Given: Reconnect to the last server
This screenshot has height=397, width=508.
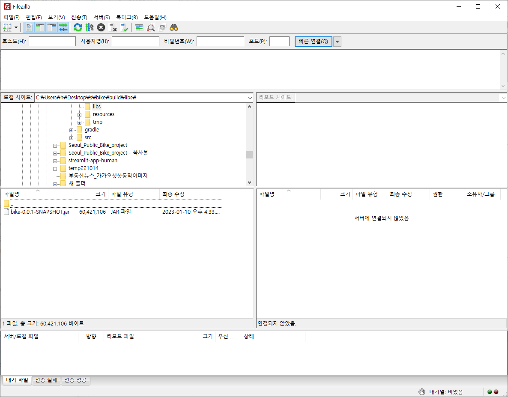Looking at the screenshot, I should (124, 27).
